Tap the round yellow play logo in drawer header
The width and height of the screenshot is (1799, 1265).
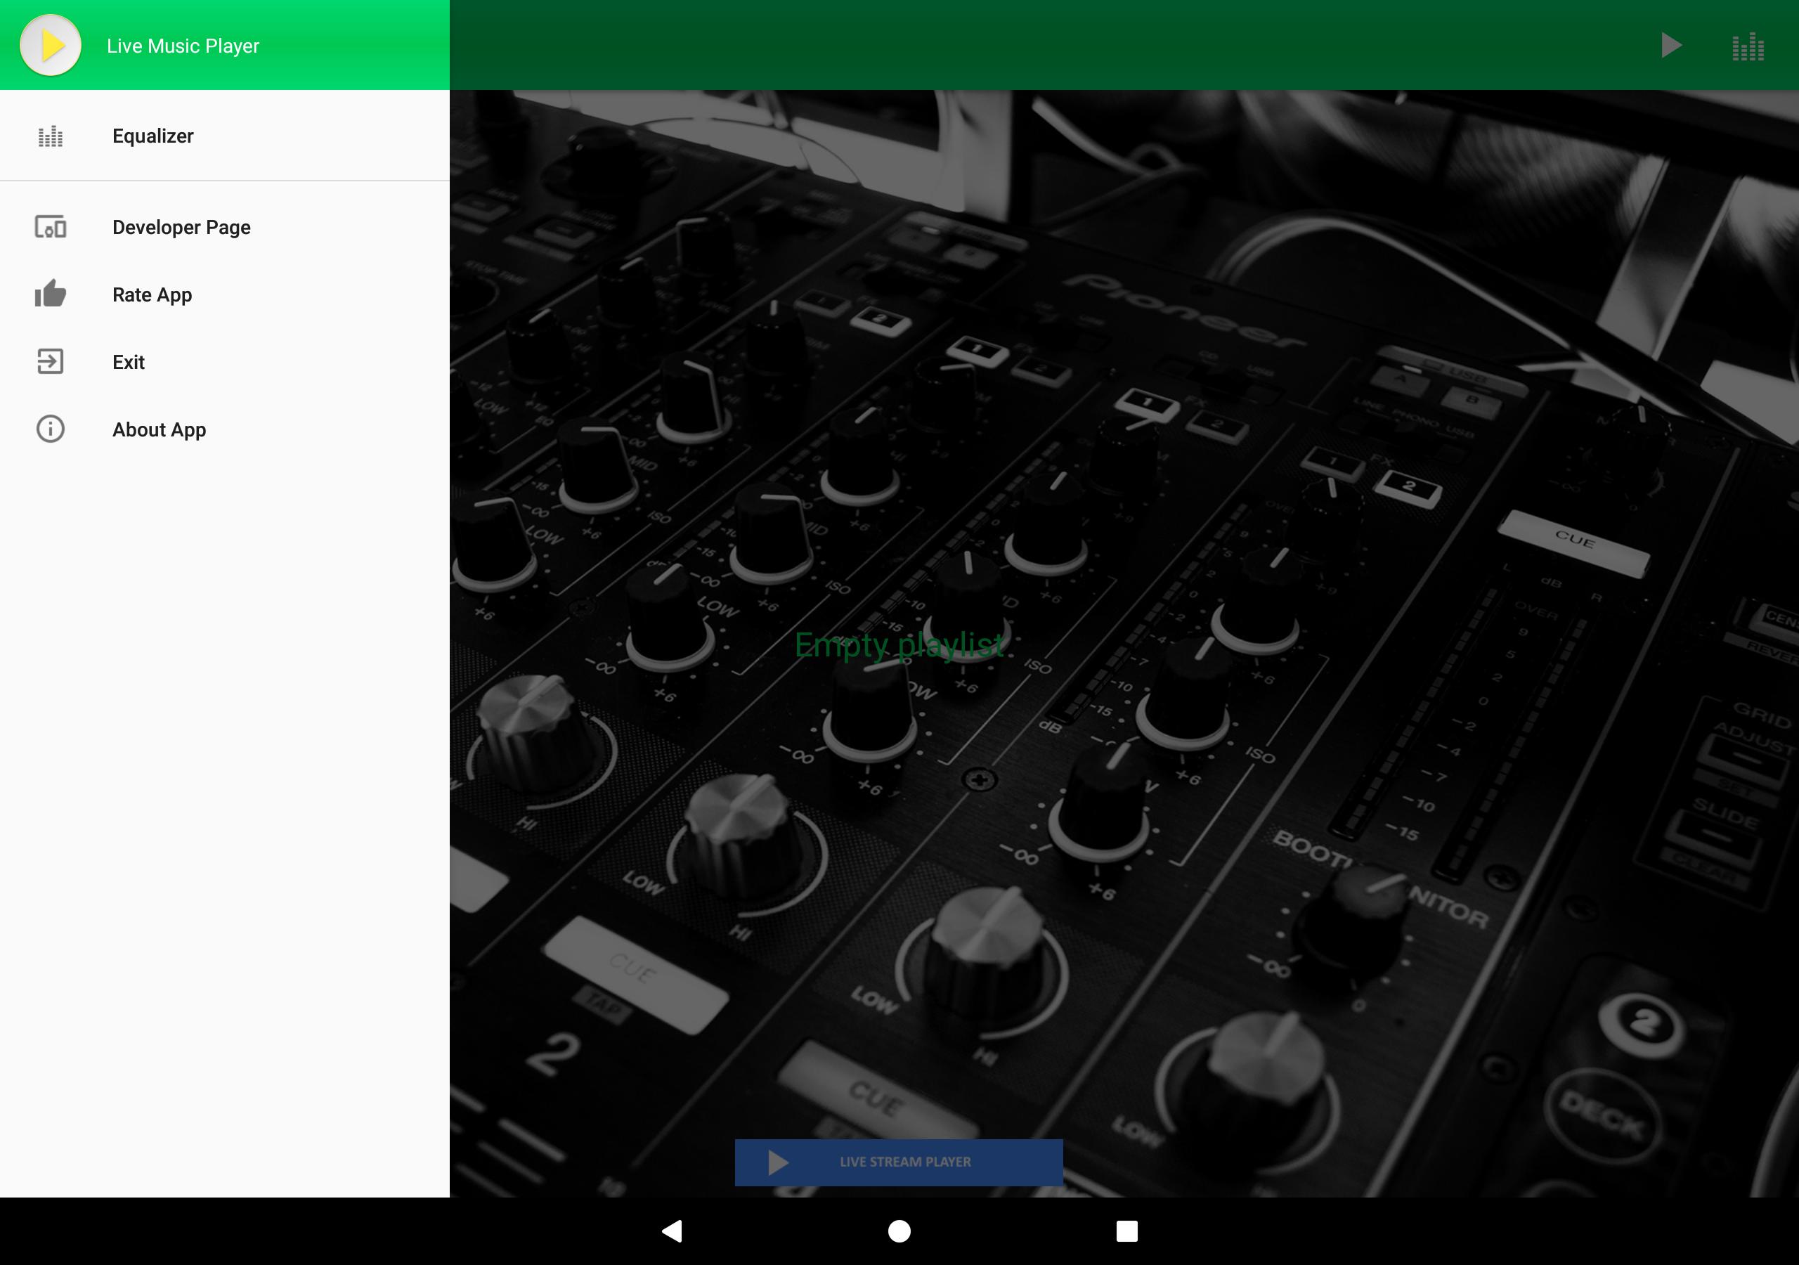(50, 46)
